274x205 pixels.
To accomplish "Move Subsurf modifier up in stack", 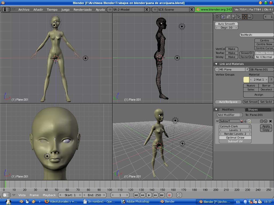I will click(262, 121).
